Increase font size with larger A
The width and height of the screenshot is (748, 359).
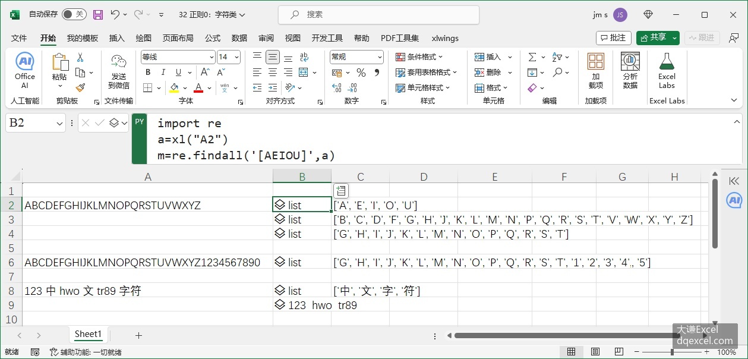pyautogui.click(x=205, y=73)
